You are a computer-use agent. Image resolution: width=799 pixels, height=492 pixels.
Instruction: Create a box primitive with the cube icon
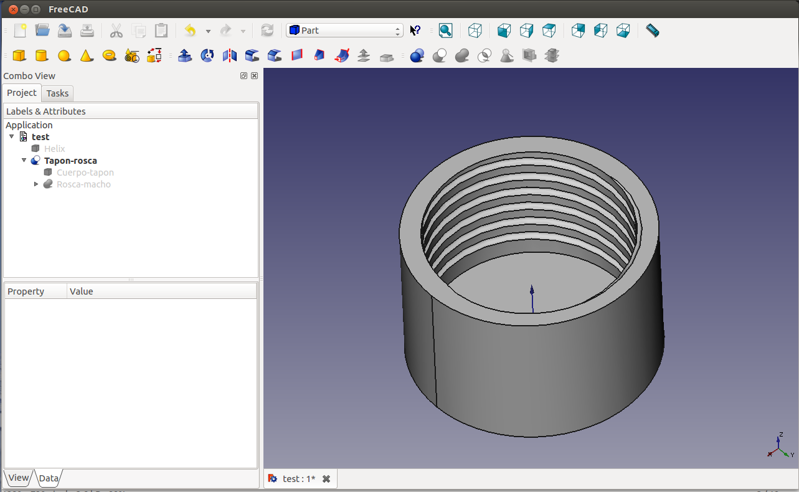[x=19, y=56]
